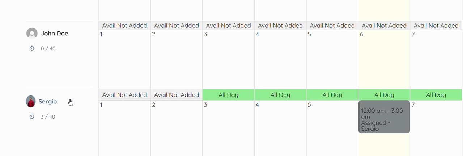Open the 12:00 am - 3:00 am assigned shift
Image resolution: width=463 pixels, height=156 pixels.
384,117
